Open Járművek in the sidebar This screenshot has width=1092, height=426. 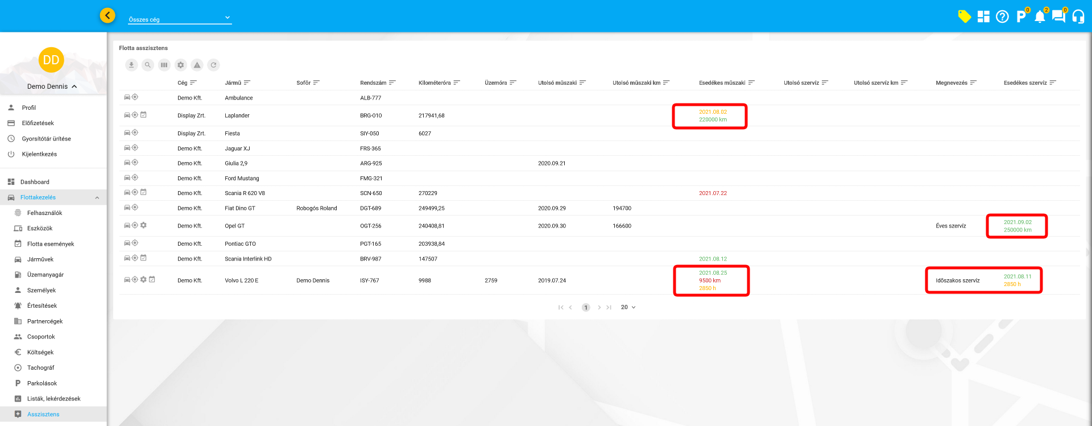pos(40,259)
